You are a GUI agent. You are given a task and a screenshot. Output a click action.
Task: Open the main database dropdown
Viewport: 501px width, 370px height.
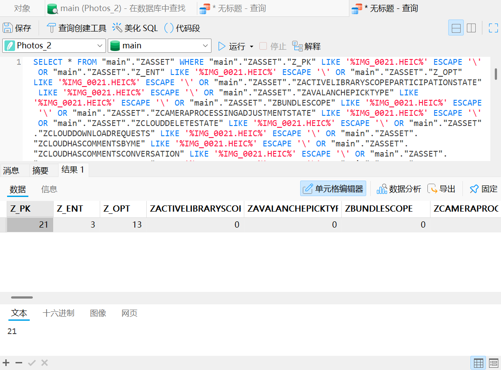click(160, 46)
